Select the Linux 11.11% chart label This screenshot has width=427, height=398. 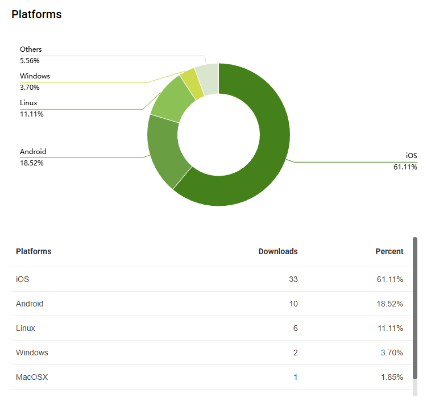pyautogui.click(x=31, y=108)
